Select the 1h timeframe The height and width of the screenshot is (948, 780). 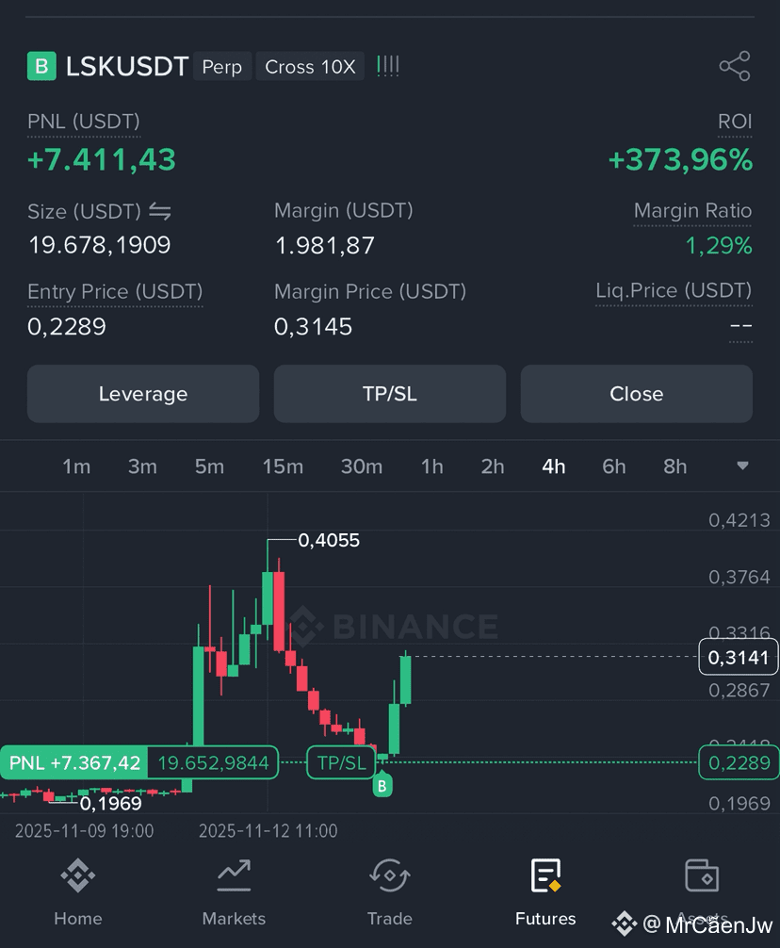pyautogui.click(x=432, y=466)
